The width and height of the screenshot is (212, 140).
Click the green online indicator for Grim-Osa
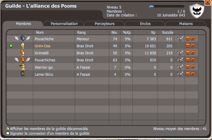point(11,46)
